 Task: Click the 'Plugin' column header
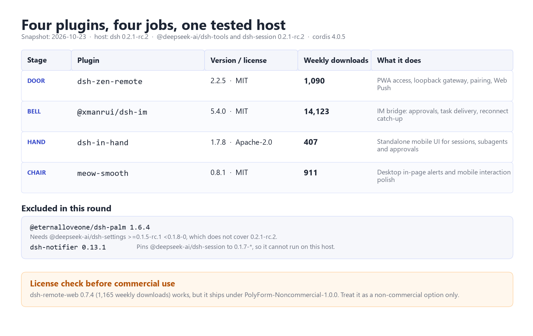pos(138,60)
